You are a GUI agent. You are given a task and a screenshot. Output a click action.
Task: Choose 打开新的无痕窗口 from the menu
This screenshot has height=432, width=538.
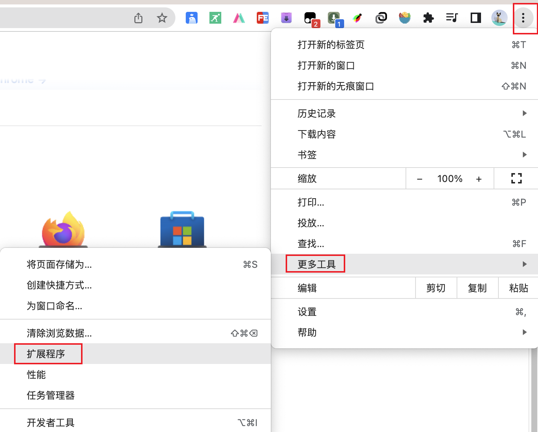click(x=404, y=86)
